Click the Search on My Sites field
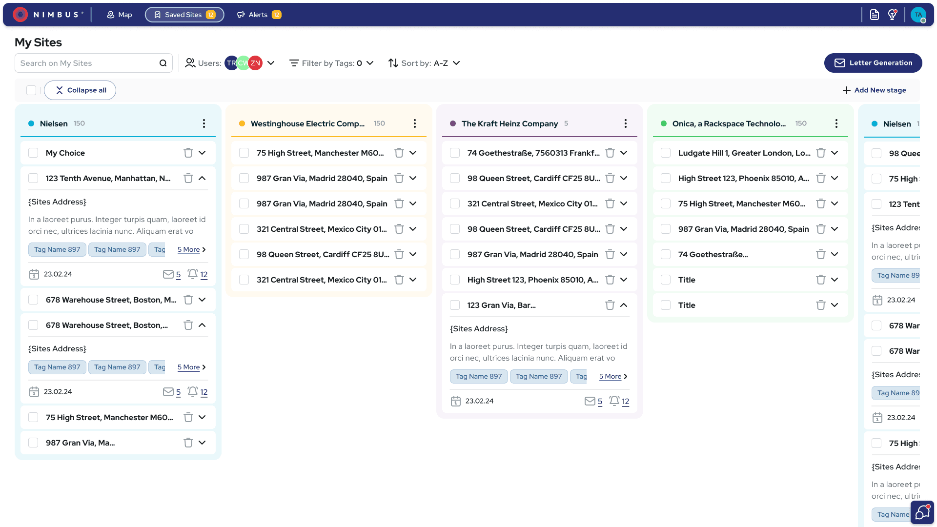 click(x=88, y=63)
